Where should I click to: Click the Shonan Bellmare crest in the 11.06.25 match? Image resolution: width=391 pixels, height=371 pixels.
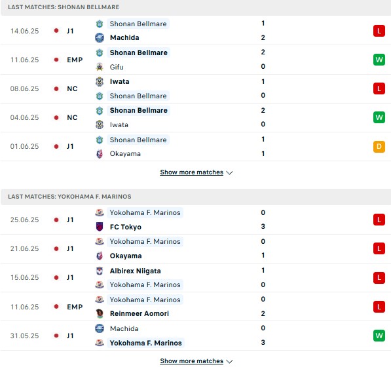(100, 52)
